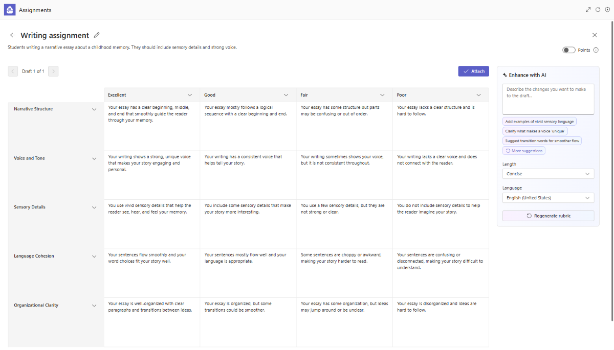Open the Language dropdown English (United States)

tap(548, 198)
